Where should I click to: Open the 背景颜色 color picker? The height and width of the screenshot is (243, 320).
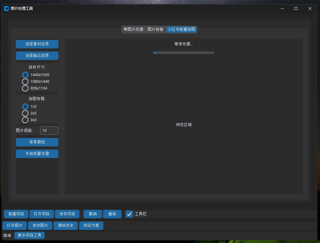tap(37, 142)
